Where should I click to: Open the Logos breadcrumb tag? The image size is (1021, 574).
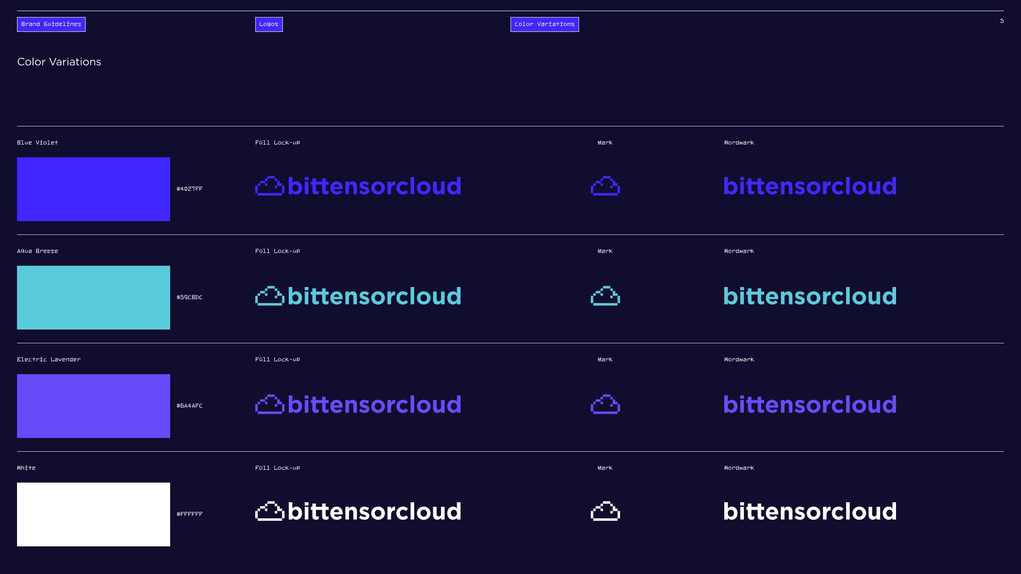point(269,24)
